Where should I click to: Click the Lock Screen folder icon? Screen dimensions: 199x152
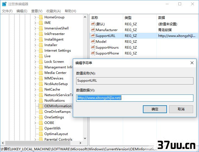tap(41, 62)
